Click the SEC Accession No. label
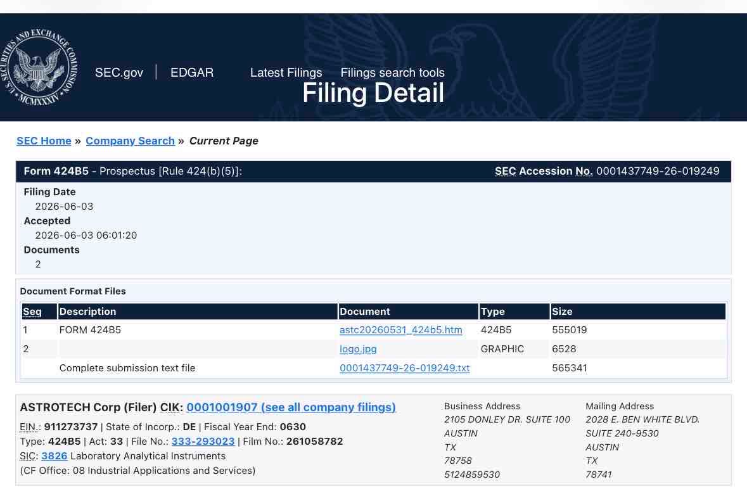The image size is (747, 491). tap(544, 172)
